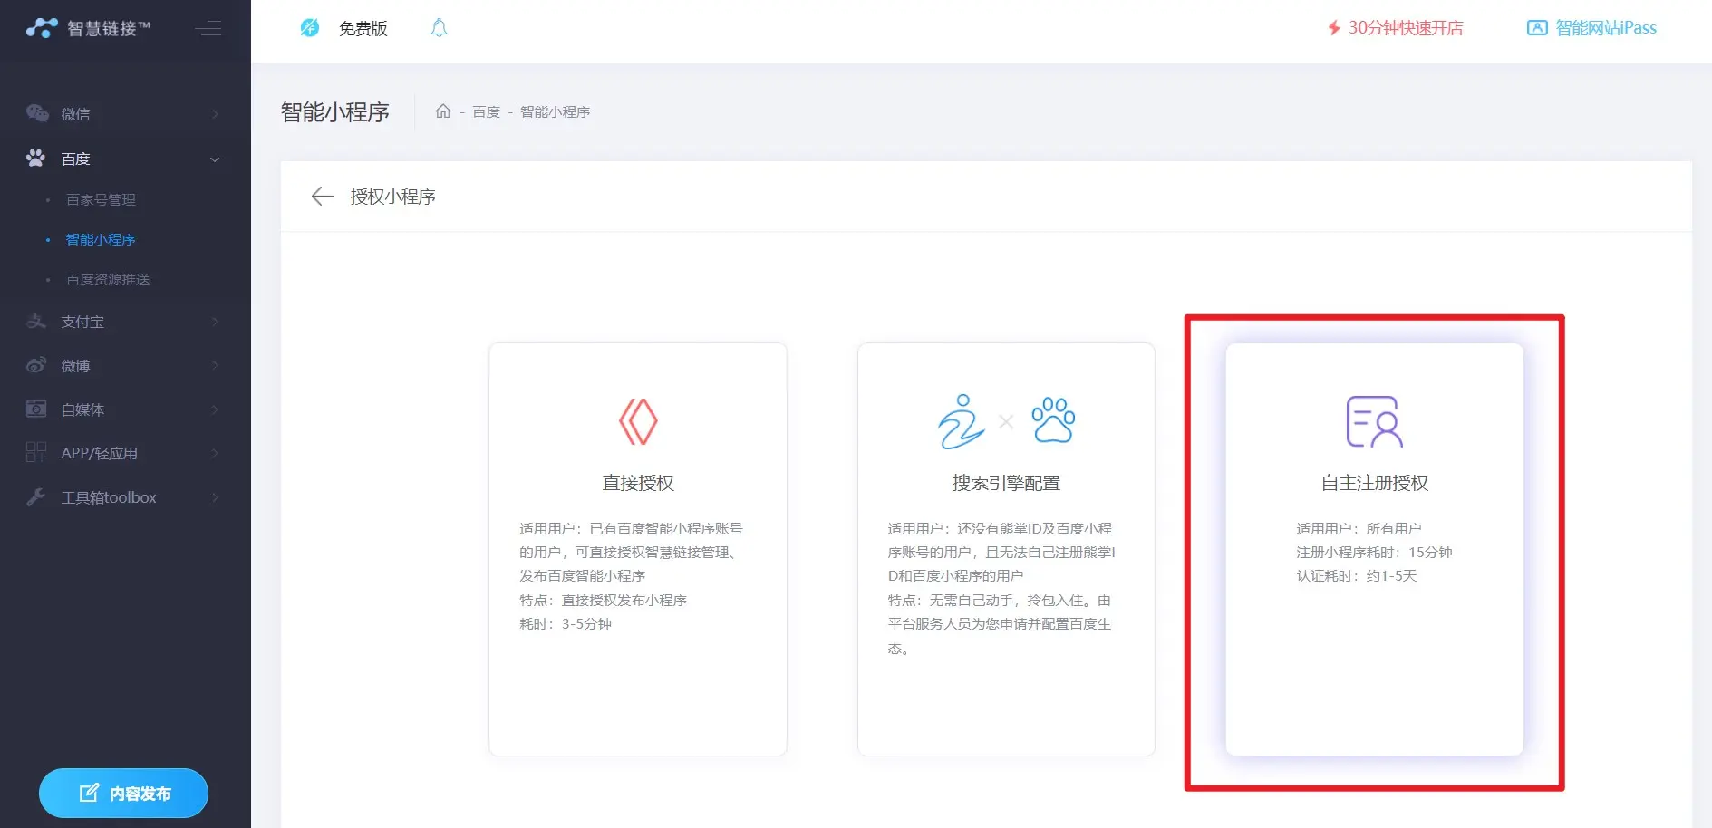Click the home icon in breadcrumb

point(443,111)
